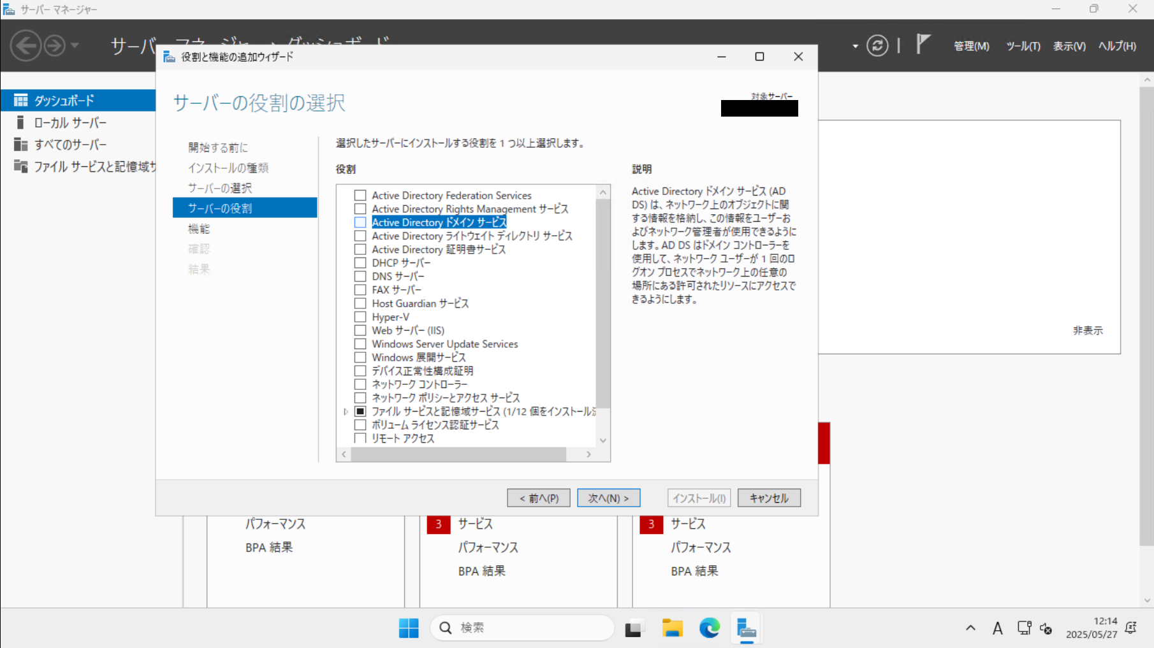
Task: Click the Server Manager main vertical scrollbar
Action: [1146, 317]
